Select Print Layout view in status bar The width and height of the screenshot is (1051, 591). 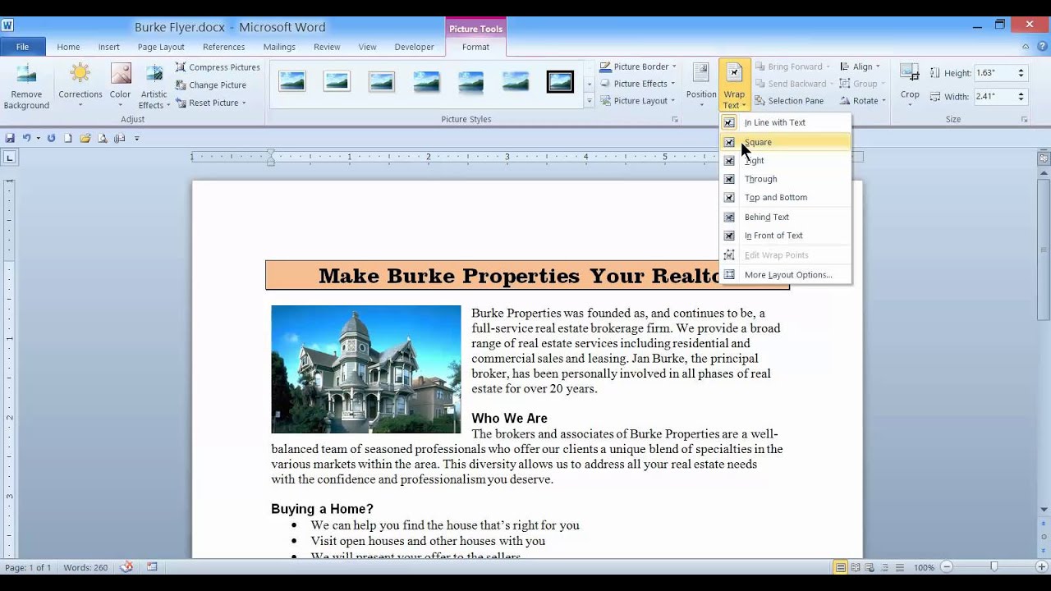(841, 567)
